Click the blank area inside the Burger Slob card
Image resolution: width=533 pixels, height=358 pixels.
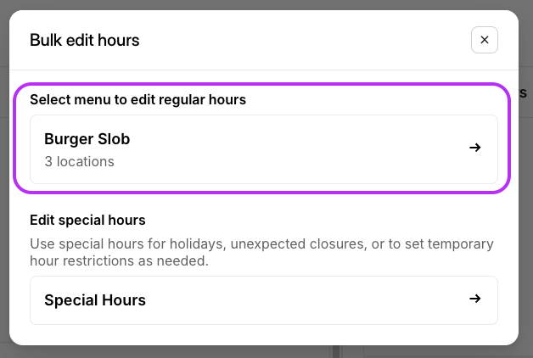coord(297,148)
